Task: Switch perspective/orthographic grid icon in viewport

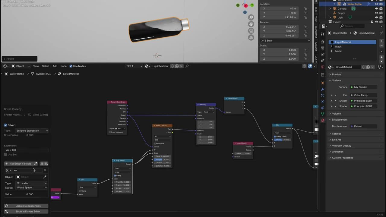Action: coord(251,37)
